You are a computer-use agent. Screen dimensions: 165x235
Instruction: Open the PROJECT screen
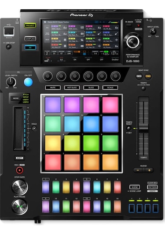[x=30, y=25]
